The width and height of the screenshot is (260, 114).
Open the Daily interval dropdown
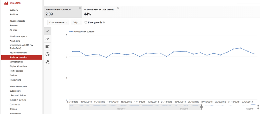[x=76, y=22]
